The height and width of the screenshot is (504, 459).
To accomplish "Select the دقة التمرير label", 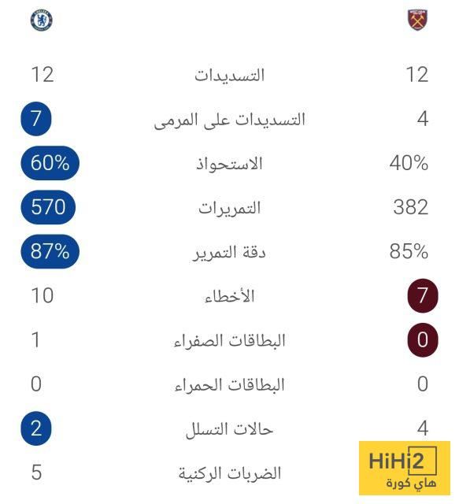I will pyautogui.click(x=230, y=252).
